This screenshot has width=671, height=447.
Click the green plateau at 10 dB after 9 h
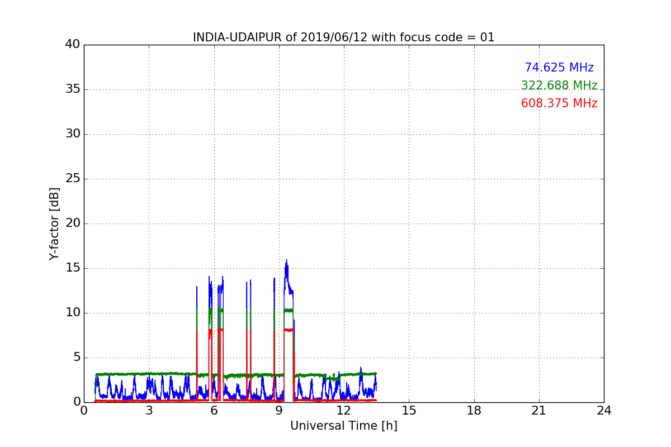click(289, 310)
